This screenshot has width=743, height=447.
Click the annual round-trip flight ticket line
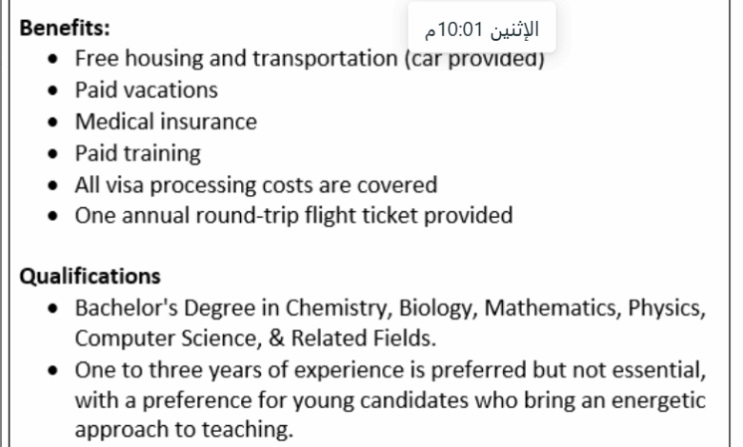293,216
